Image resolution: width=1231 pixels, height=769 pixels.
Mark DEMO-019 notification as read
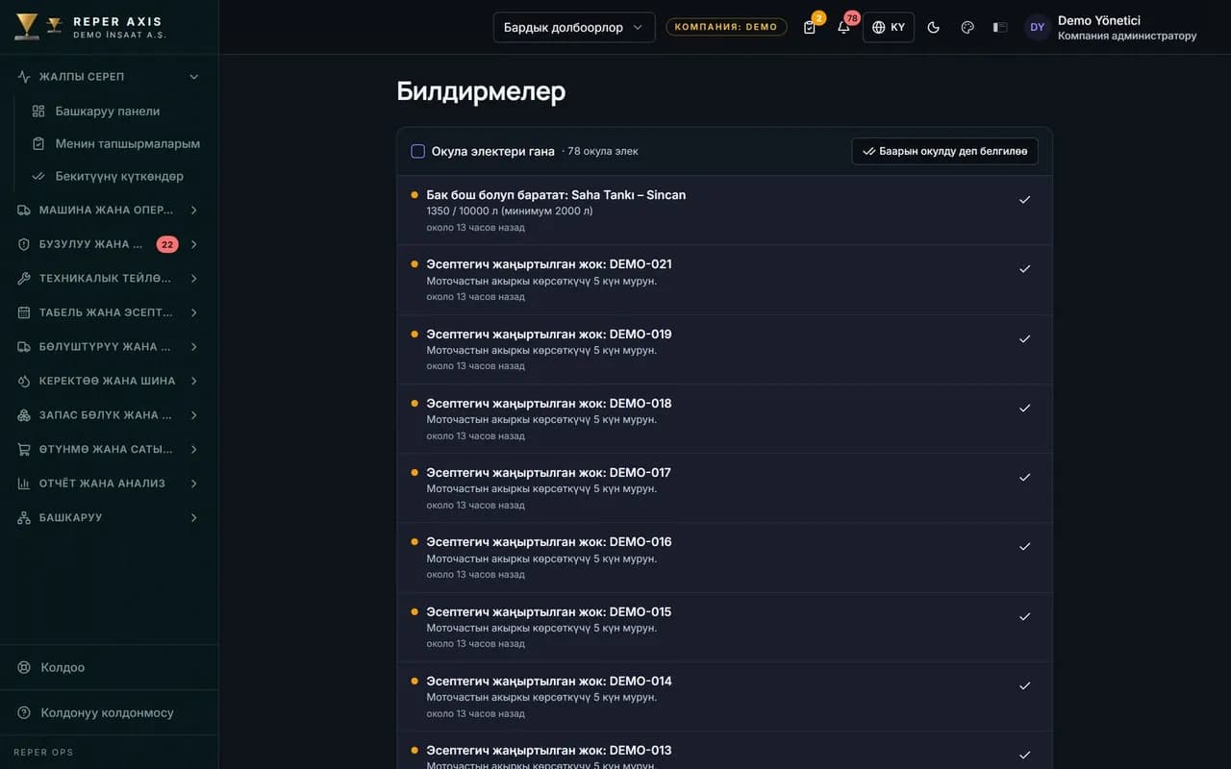pyautogui.click(x=1024, y=338)
